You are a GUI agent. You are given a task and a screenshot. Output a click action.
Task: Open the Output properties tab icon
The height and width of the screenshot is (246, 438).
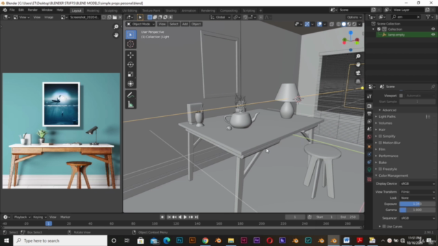pyautogui.click(x=370, y=114)
